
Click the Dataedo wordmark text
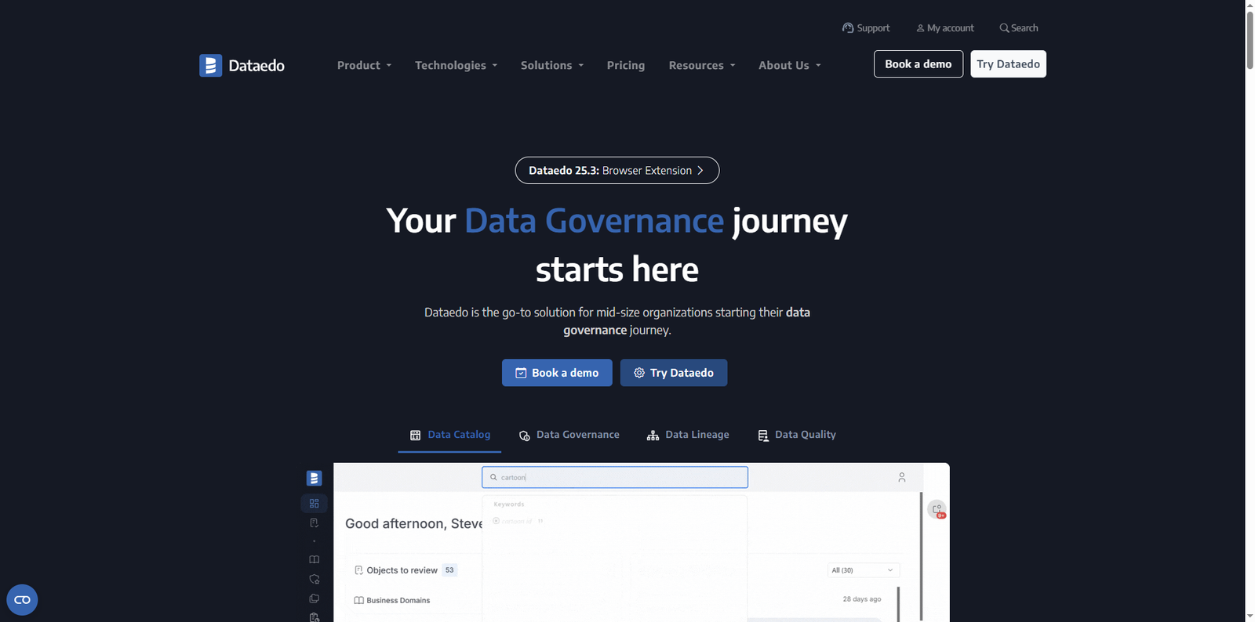256,66
